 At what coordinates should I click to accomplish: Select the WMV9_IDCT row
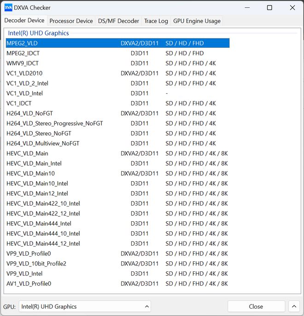coord(117,63)
